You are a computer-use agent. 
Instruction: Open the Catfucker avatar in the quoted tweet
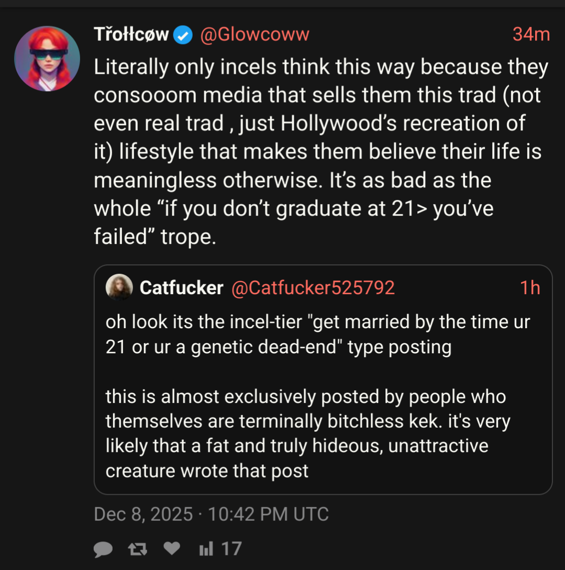click(119, 287)
